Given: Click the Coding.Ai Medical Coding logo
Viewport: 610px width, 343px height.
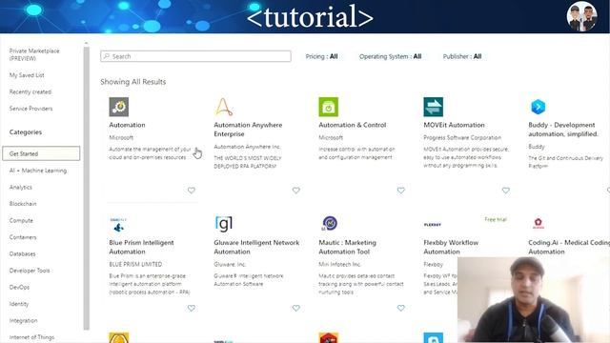Looking at the screenshot, I should tap(538, 223).
